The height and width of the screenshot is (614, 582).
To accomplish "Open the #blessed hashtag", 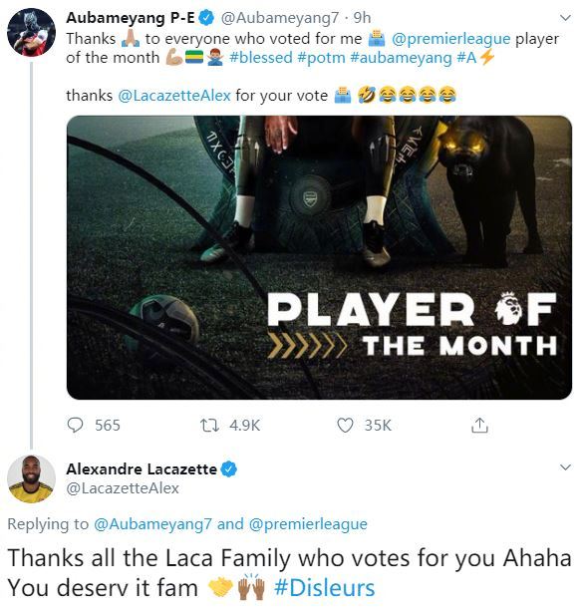I will point(261,58).
